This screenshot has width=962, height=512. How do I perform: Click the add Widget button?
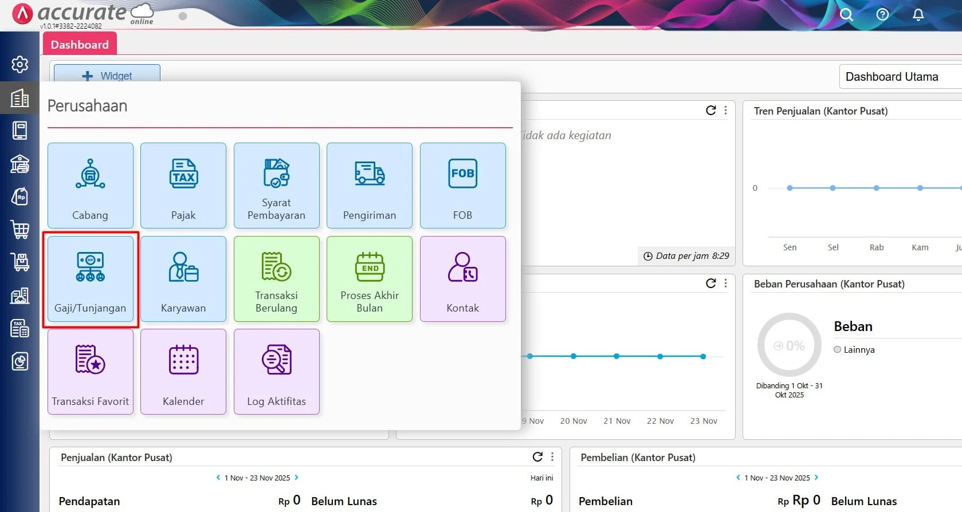[107, 76]
